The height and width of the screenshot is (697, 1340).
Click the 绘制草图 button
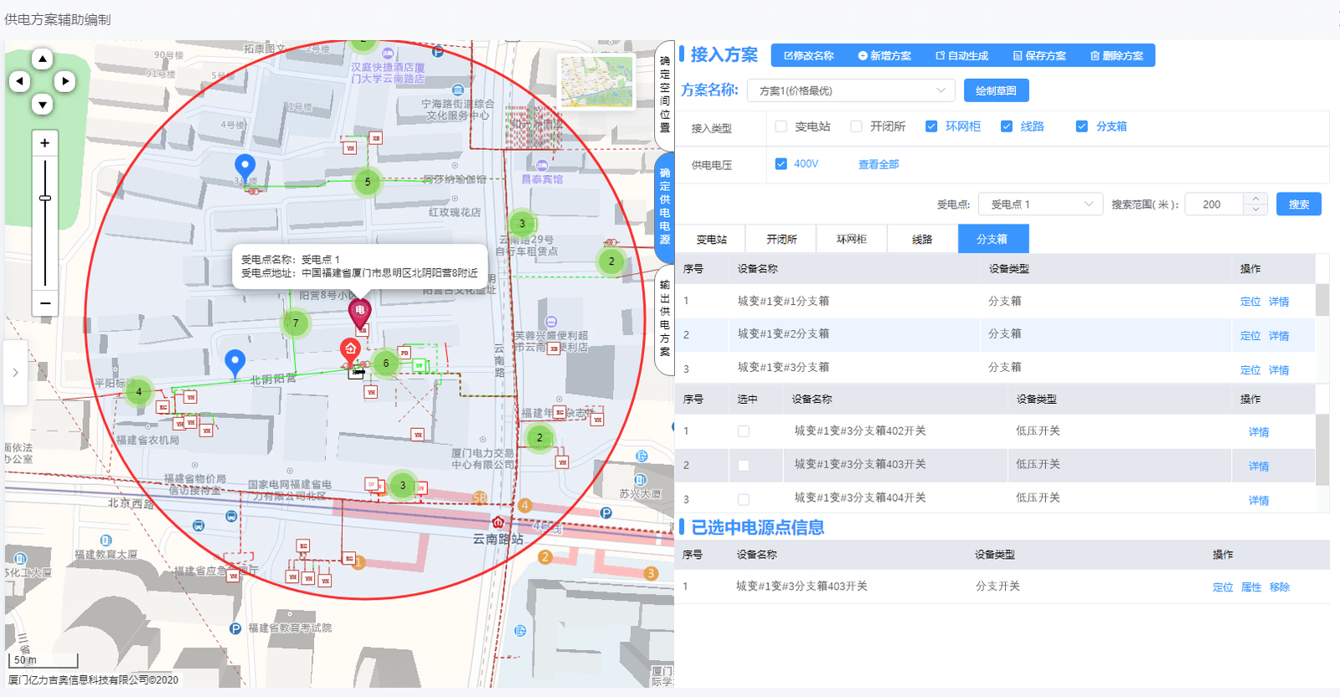click(996, 90)
